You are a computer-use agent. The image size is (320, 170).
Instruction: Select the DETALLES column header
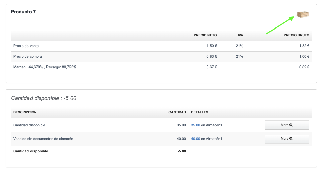point(200,112)
